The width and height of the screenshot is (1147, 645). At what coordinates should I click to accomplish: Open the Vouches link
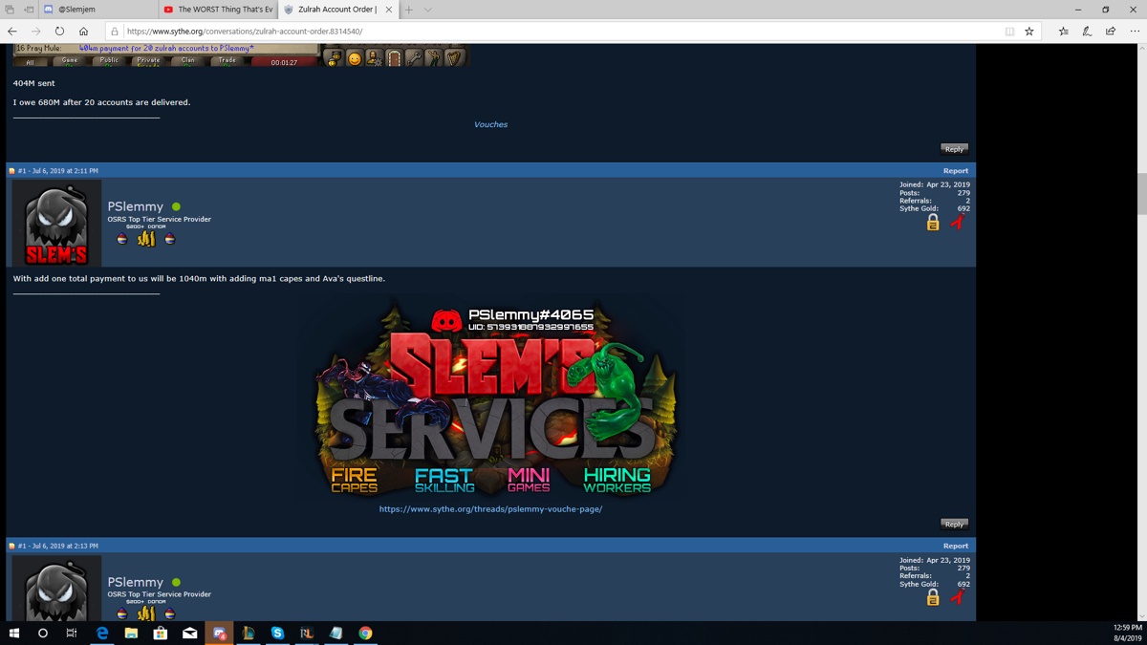coord(490,124)
